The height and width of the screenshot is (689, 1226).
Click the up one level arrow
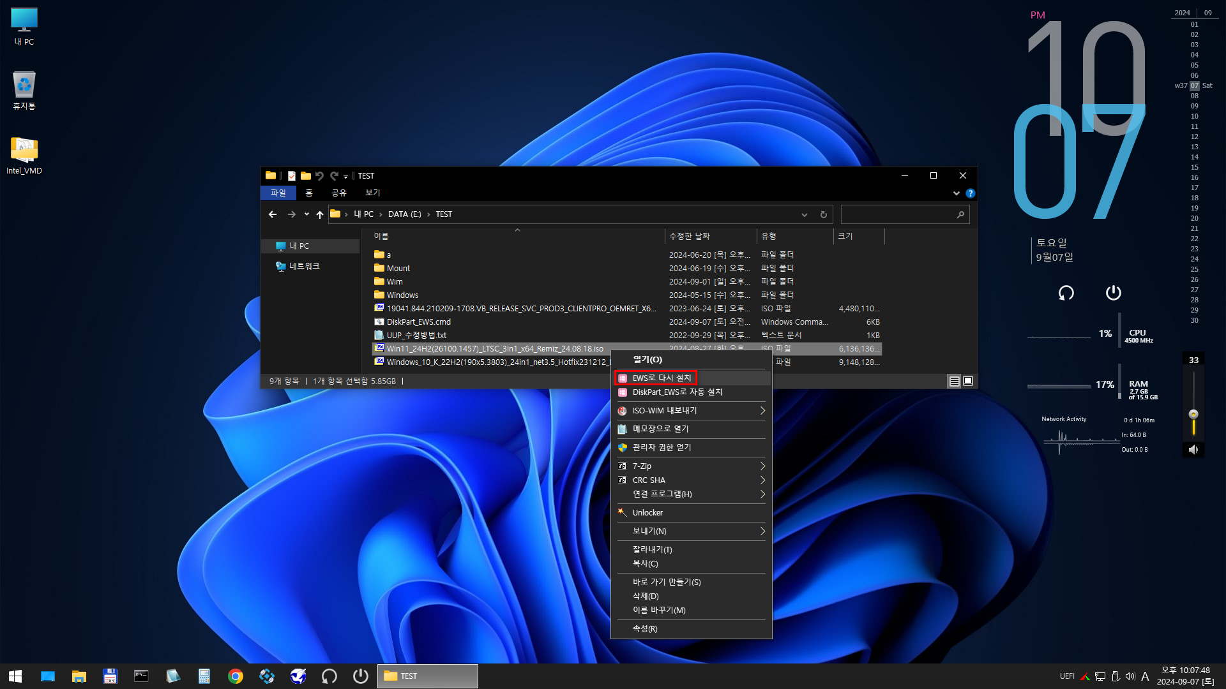coord(320,214)
